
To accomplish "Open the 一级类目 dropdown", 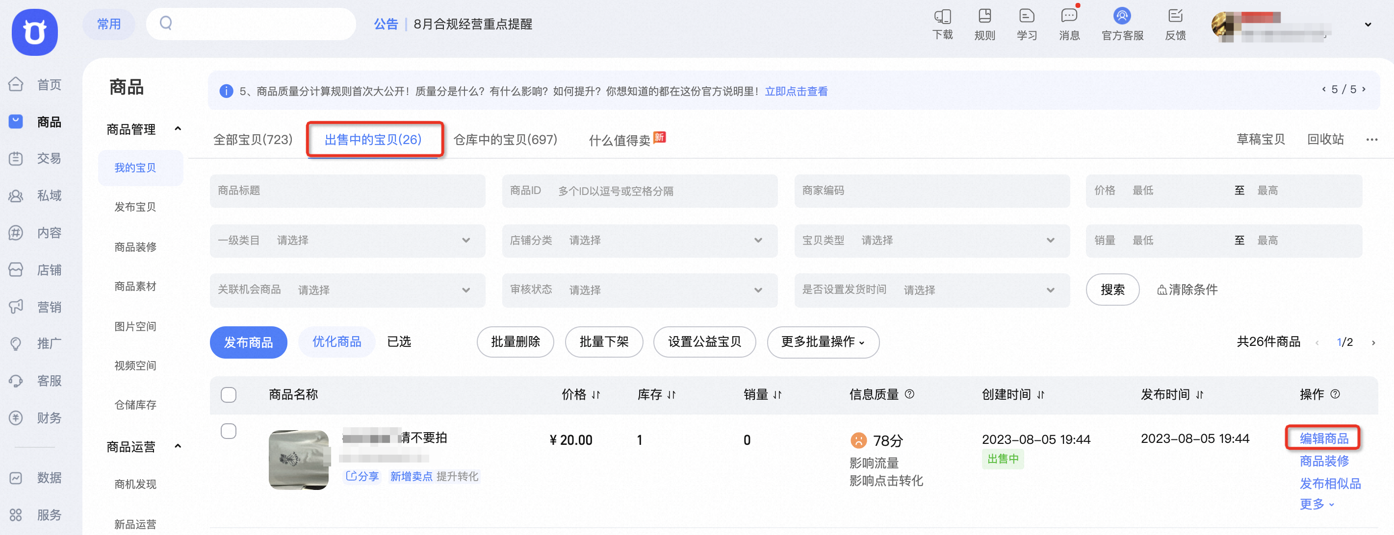I will (x=347, y=241).
